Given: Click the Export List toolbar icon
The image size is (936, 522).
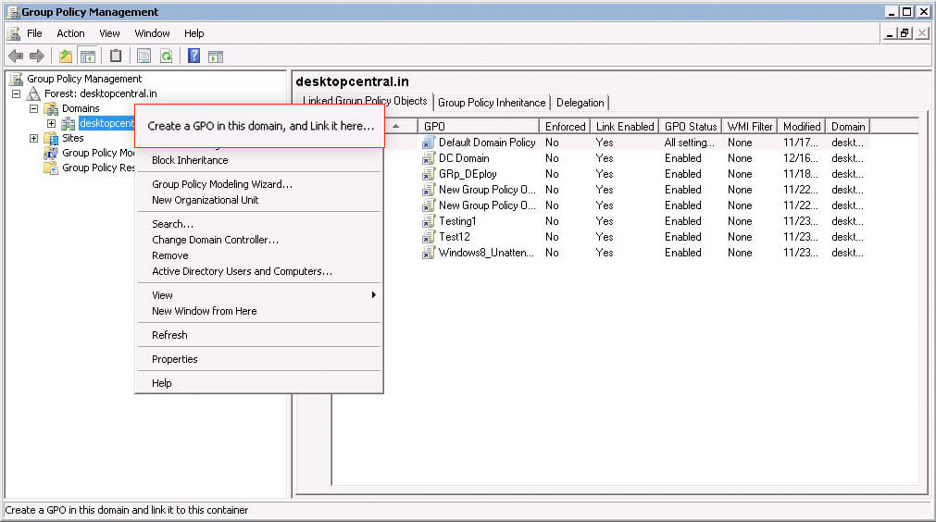Looking at the screenshot, I should pos(144,56).
